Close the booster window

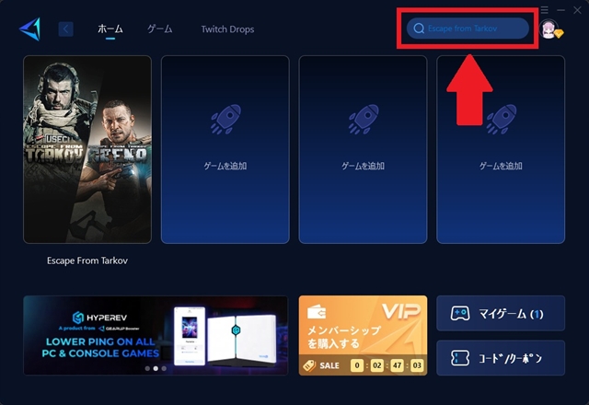click(577, 10)
